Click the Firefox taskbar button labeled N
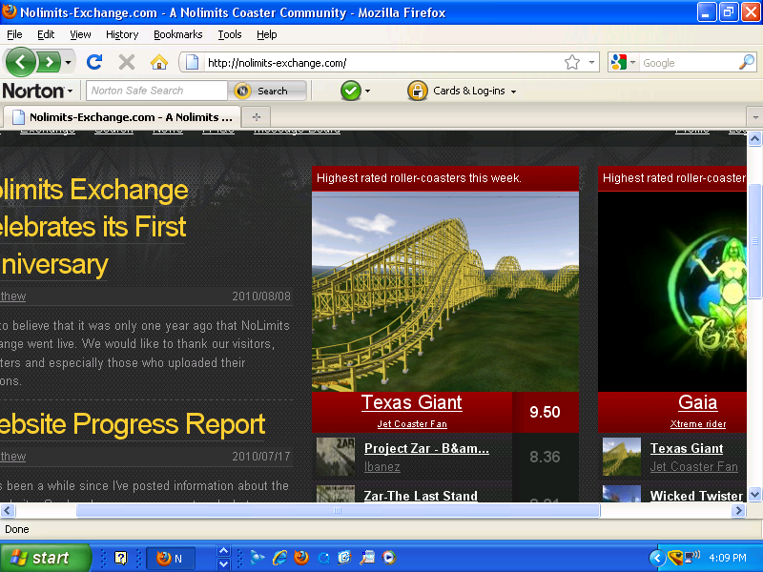Image resolution: width=763 pixels, height=572 pixels. [x=171, y=559]
